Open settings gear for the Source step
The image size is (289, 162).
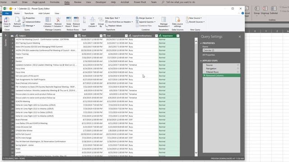coord(238,65)
